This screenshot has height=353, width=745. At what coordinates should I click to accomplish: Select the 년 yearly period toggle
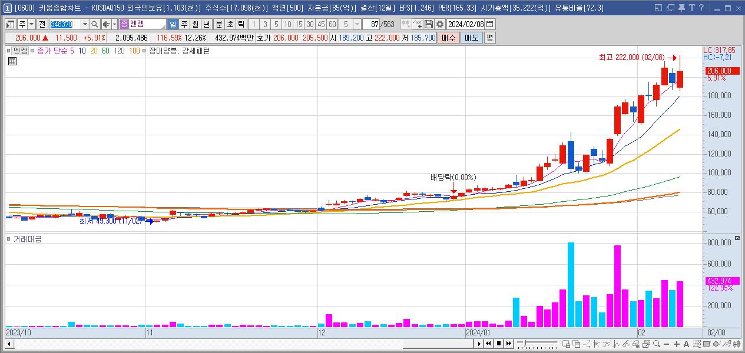(x=207, y=24)
